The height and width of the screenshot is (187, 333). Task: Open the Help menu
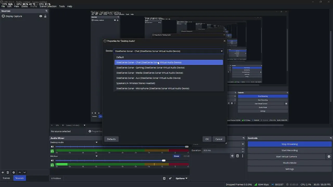(70, 6)
